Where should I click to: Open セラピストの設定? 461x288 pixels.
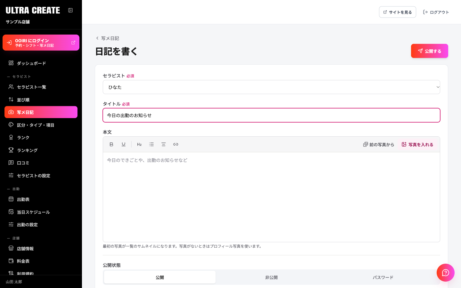pos(41,176)
